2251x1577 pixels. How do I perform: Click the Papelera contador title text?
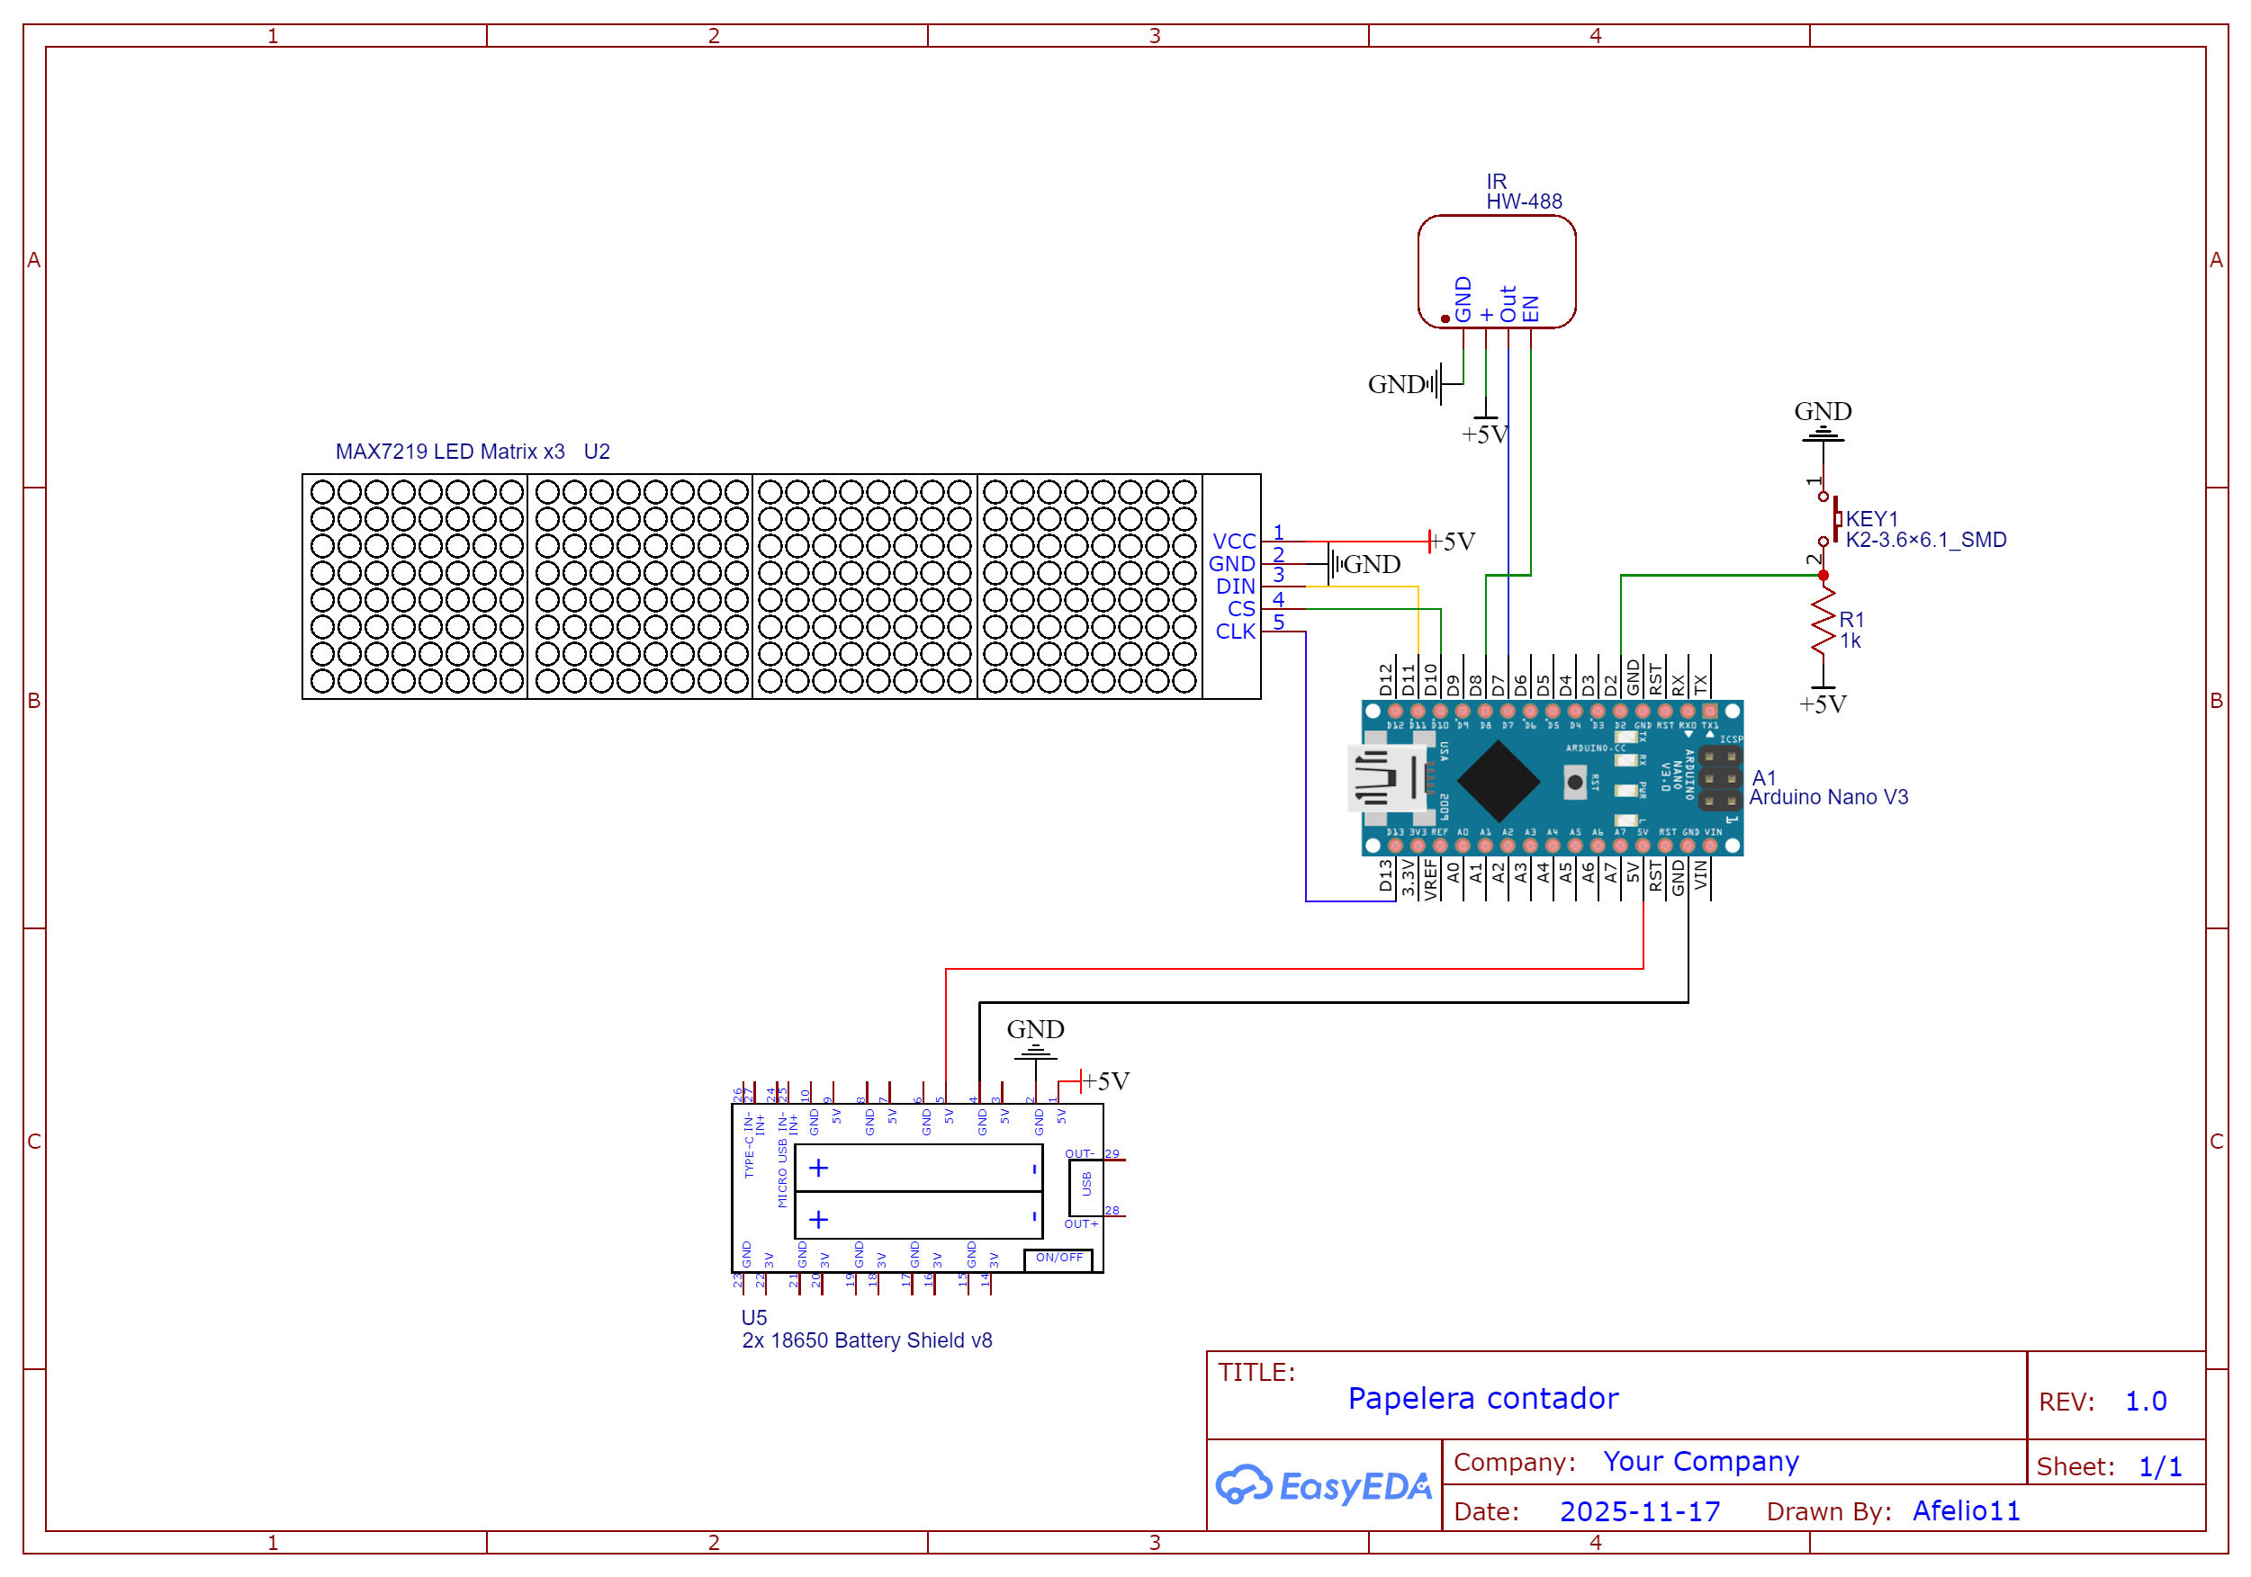click(1482, 1399)
